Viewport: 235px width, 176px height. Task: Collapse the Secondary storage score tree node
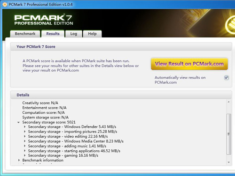[18, 122]
